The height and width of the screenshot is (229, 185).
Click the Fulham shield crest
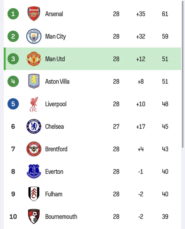34,194
